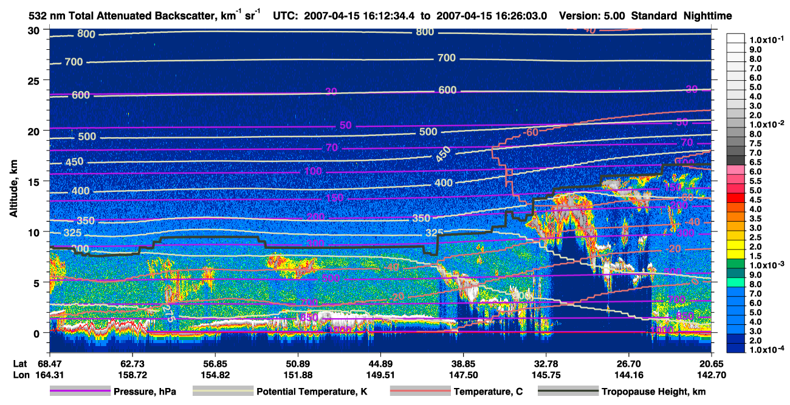790x405 pixels.
Task: Click the end time '2007-04-15 16:26:03.0'
Action: 490,16
